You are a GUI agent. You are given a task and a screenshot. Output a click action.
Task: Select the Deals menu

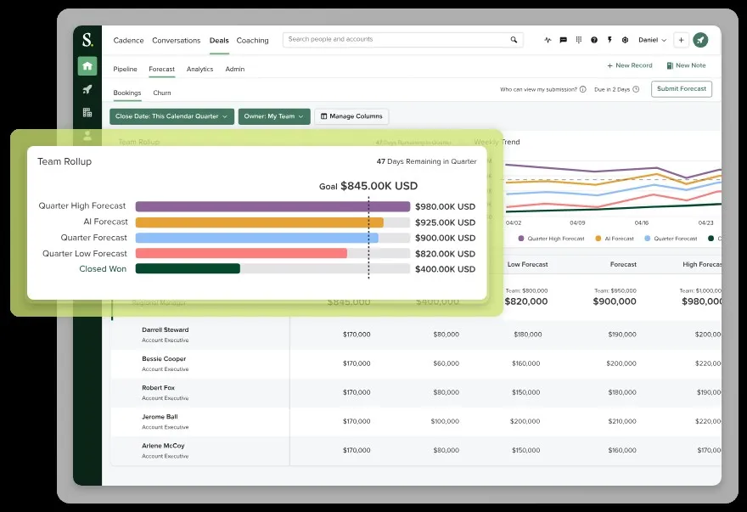(x=219, y=41)
